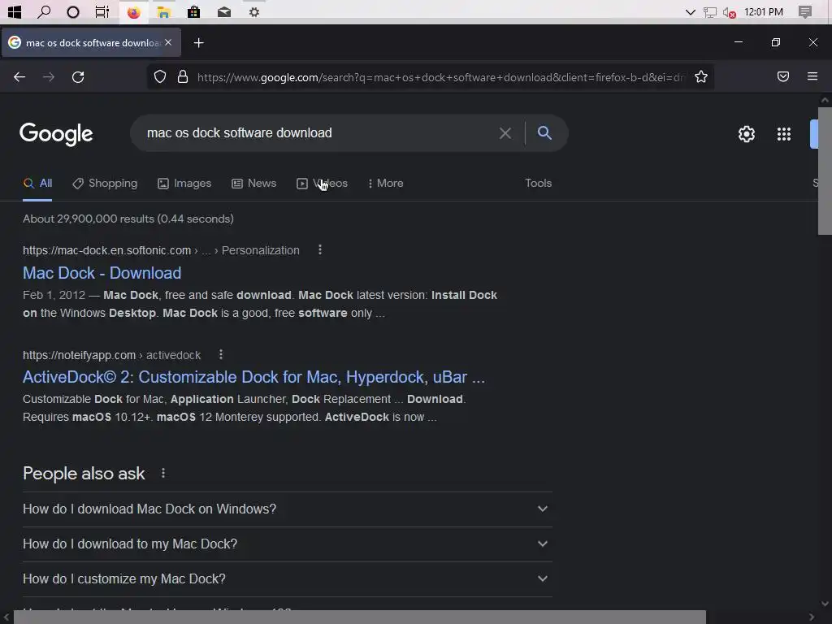Screen dimensions: 832x624
Task: Clear the Google search query
Action: pos(505,133)
